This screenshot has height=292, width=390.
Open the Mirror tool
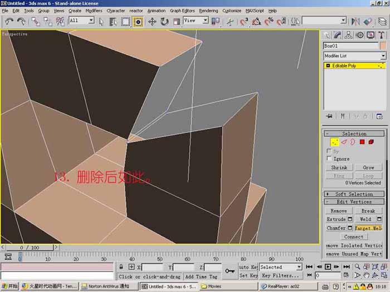(x=355, y=22)
